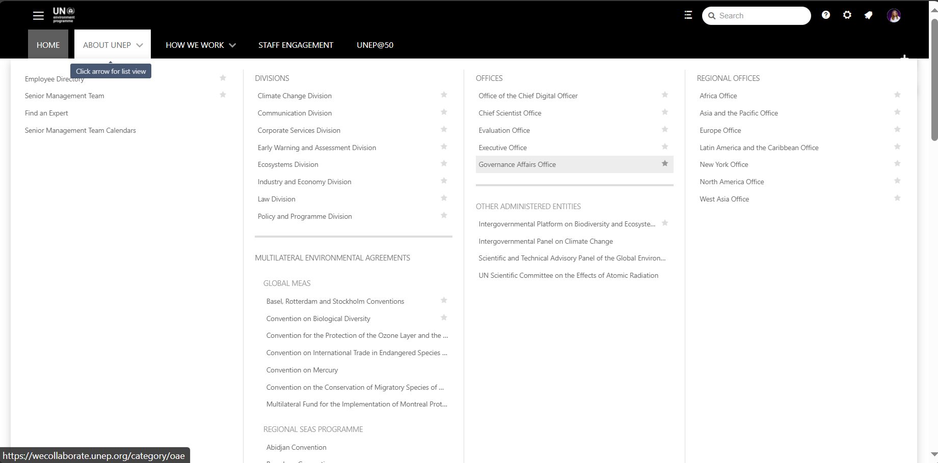Click the page vertical scrollbar
This screenshot has width=938, height=463.
coord(934,79)
